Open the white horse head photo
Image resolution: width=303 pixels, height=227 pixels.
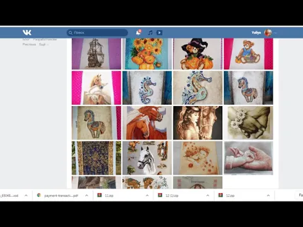(x=147, y=158)
